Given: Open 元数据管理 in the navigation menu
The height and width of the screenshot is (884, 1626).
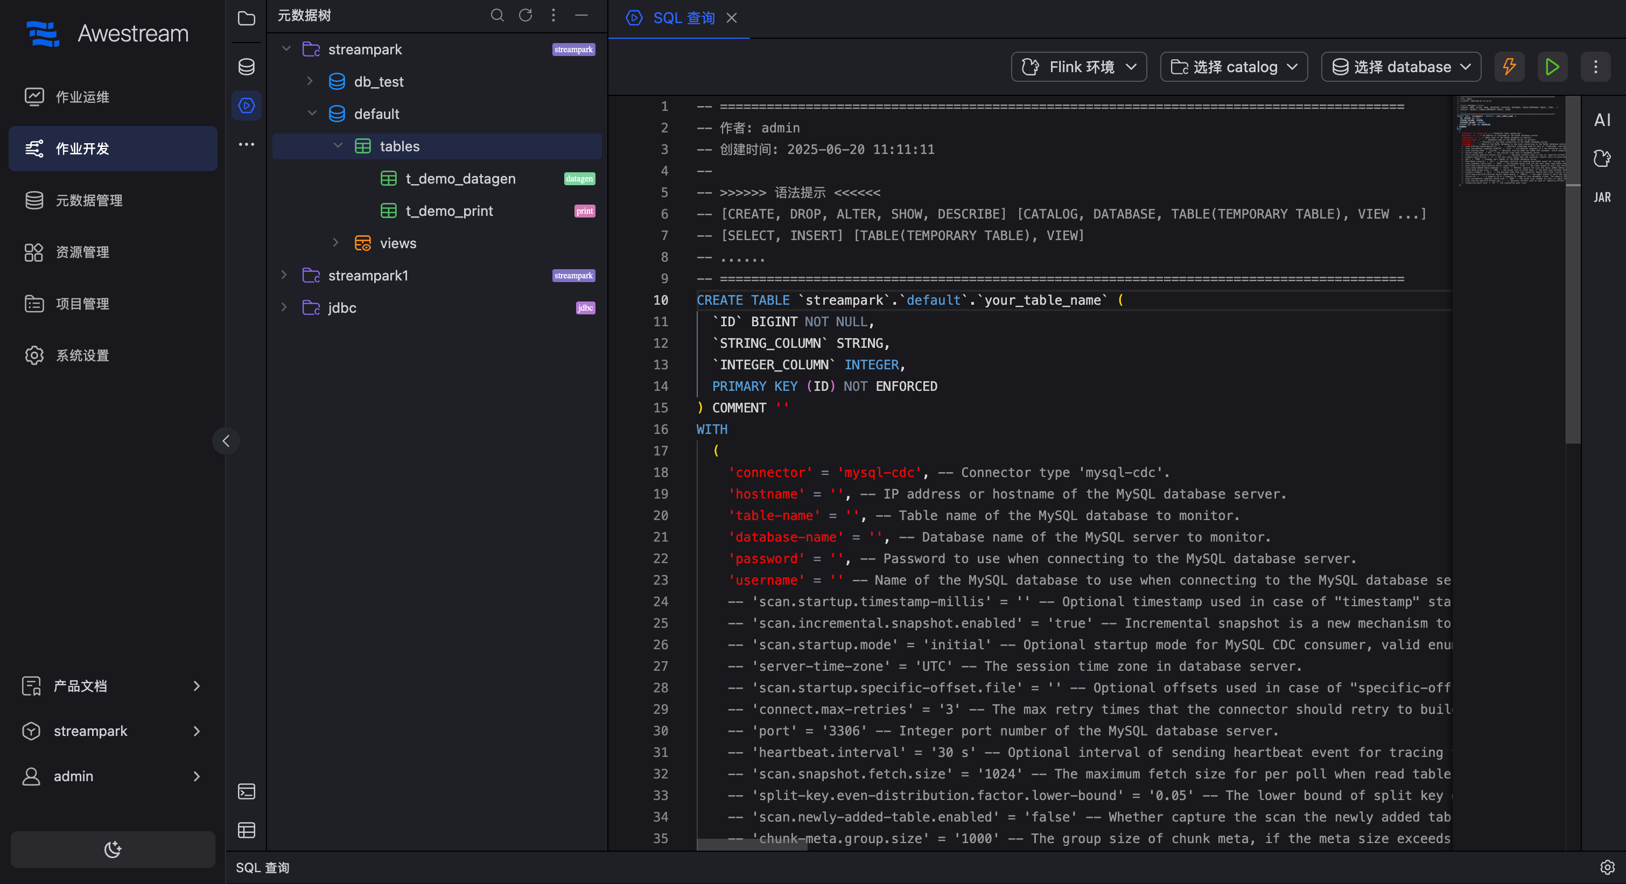Looking at the screenshot, I should click(88, 200).
